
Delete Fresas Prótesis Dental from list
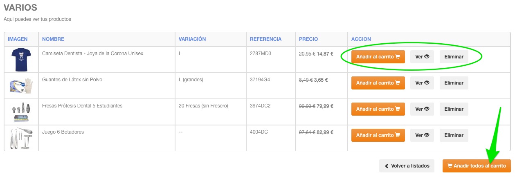coord(454,109)
